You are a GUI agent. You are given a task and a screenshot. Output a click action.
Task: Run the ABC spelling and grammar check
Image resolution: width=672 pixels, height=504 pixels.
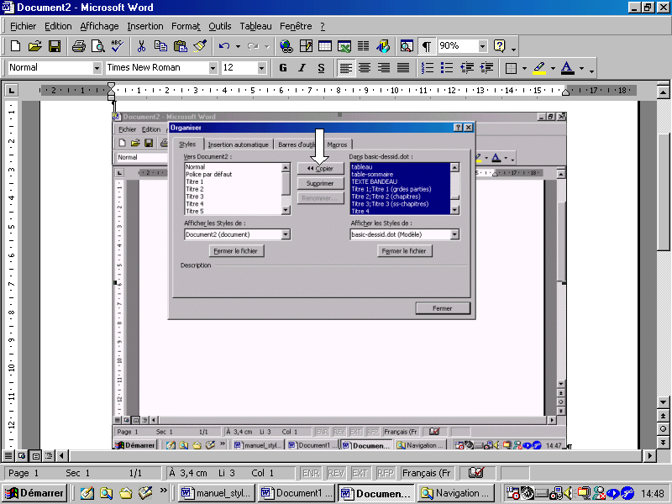coord(117,46)
